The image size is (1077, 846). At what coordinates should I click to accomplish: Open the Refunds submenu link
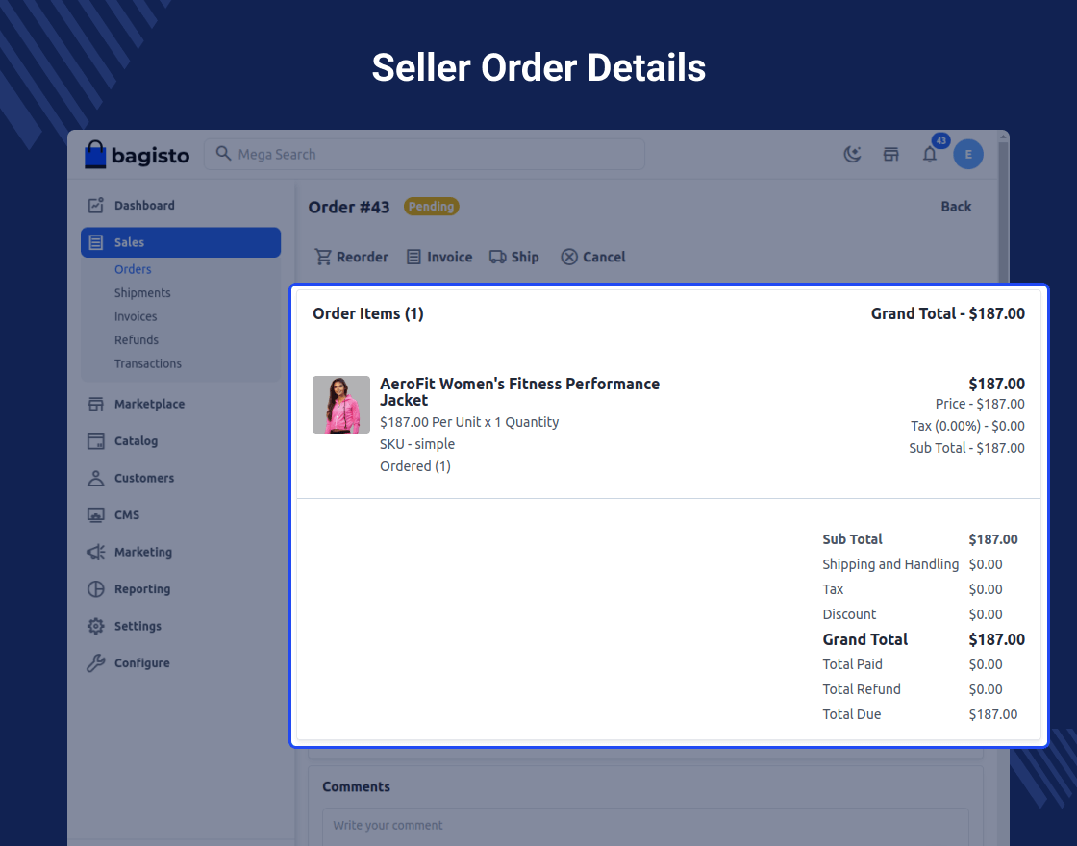click(x=136, y=340)
